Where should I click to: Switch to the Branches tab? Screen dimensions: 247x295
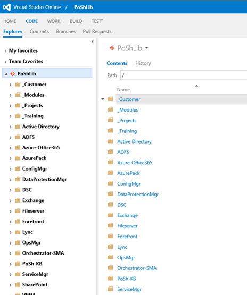click(x=66, y=31)
